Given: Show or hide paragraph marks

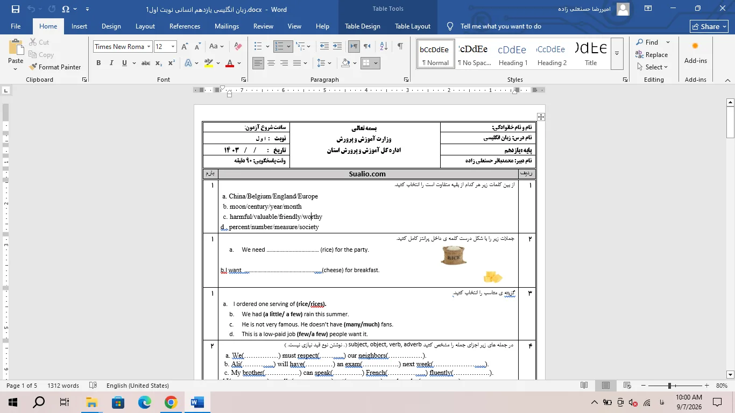Looking at the screenshot, I should [400, 46].
